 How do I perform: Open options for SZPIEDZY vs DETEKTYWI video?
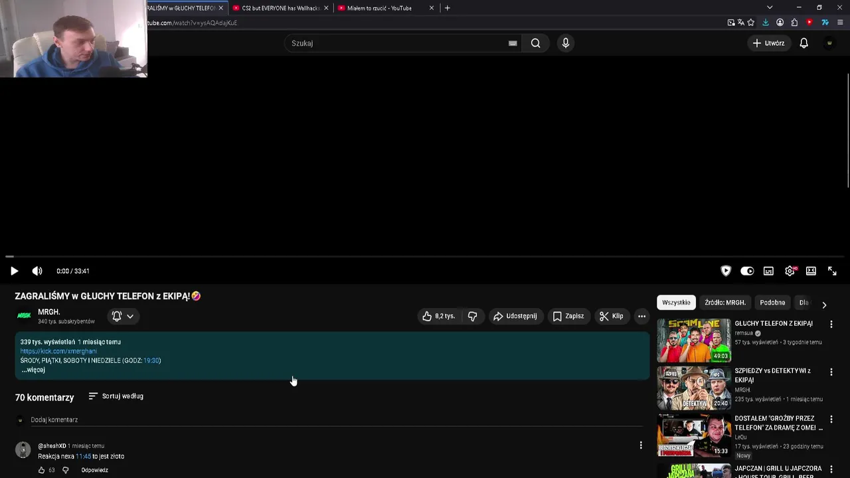831,372
